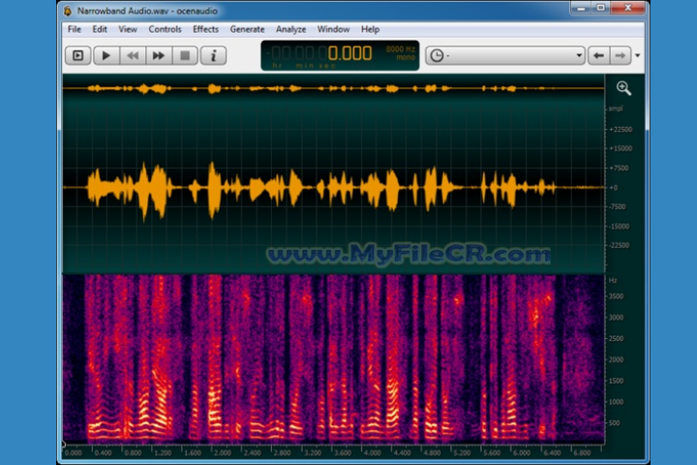
Task: Expand the small toolbar overflow arrow
Action: 637,55
